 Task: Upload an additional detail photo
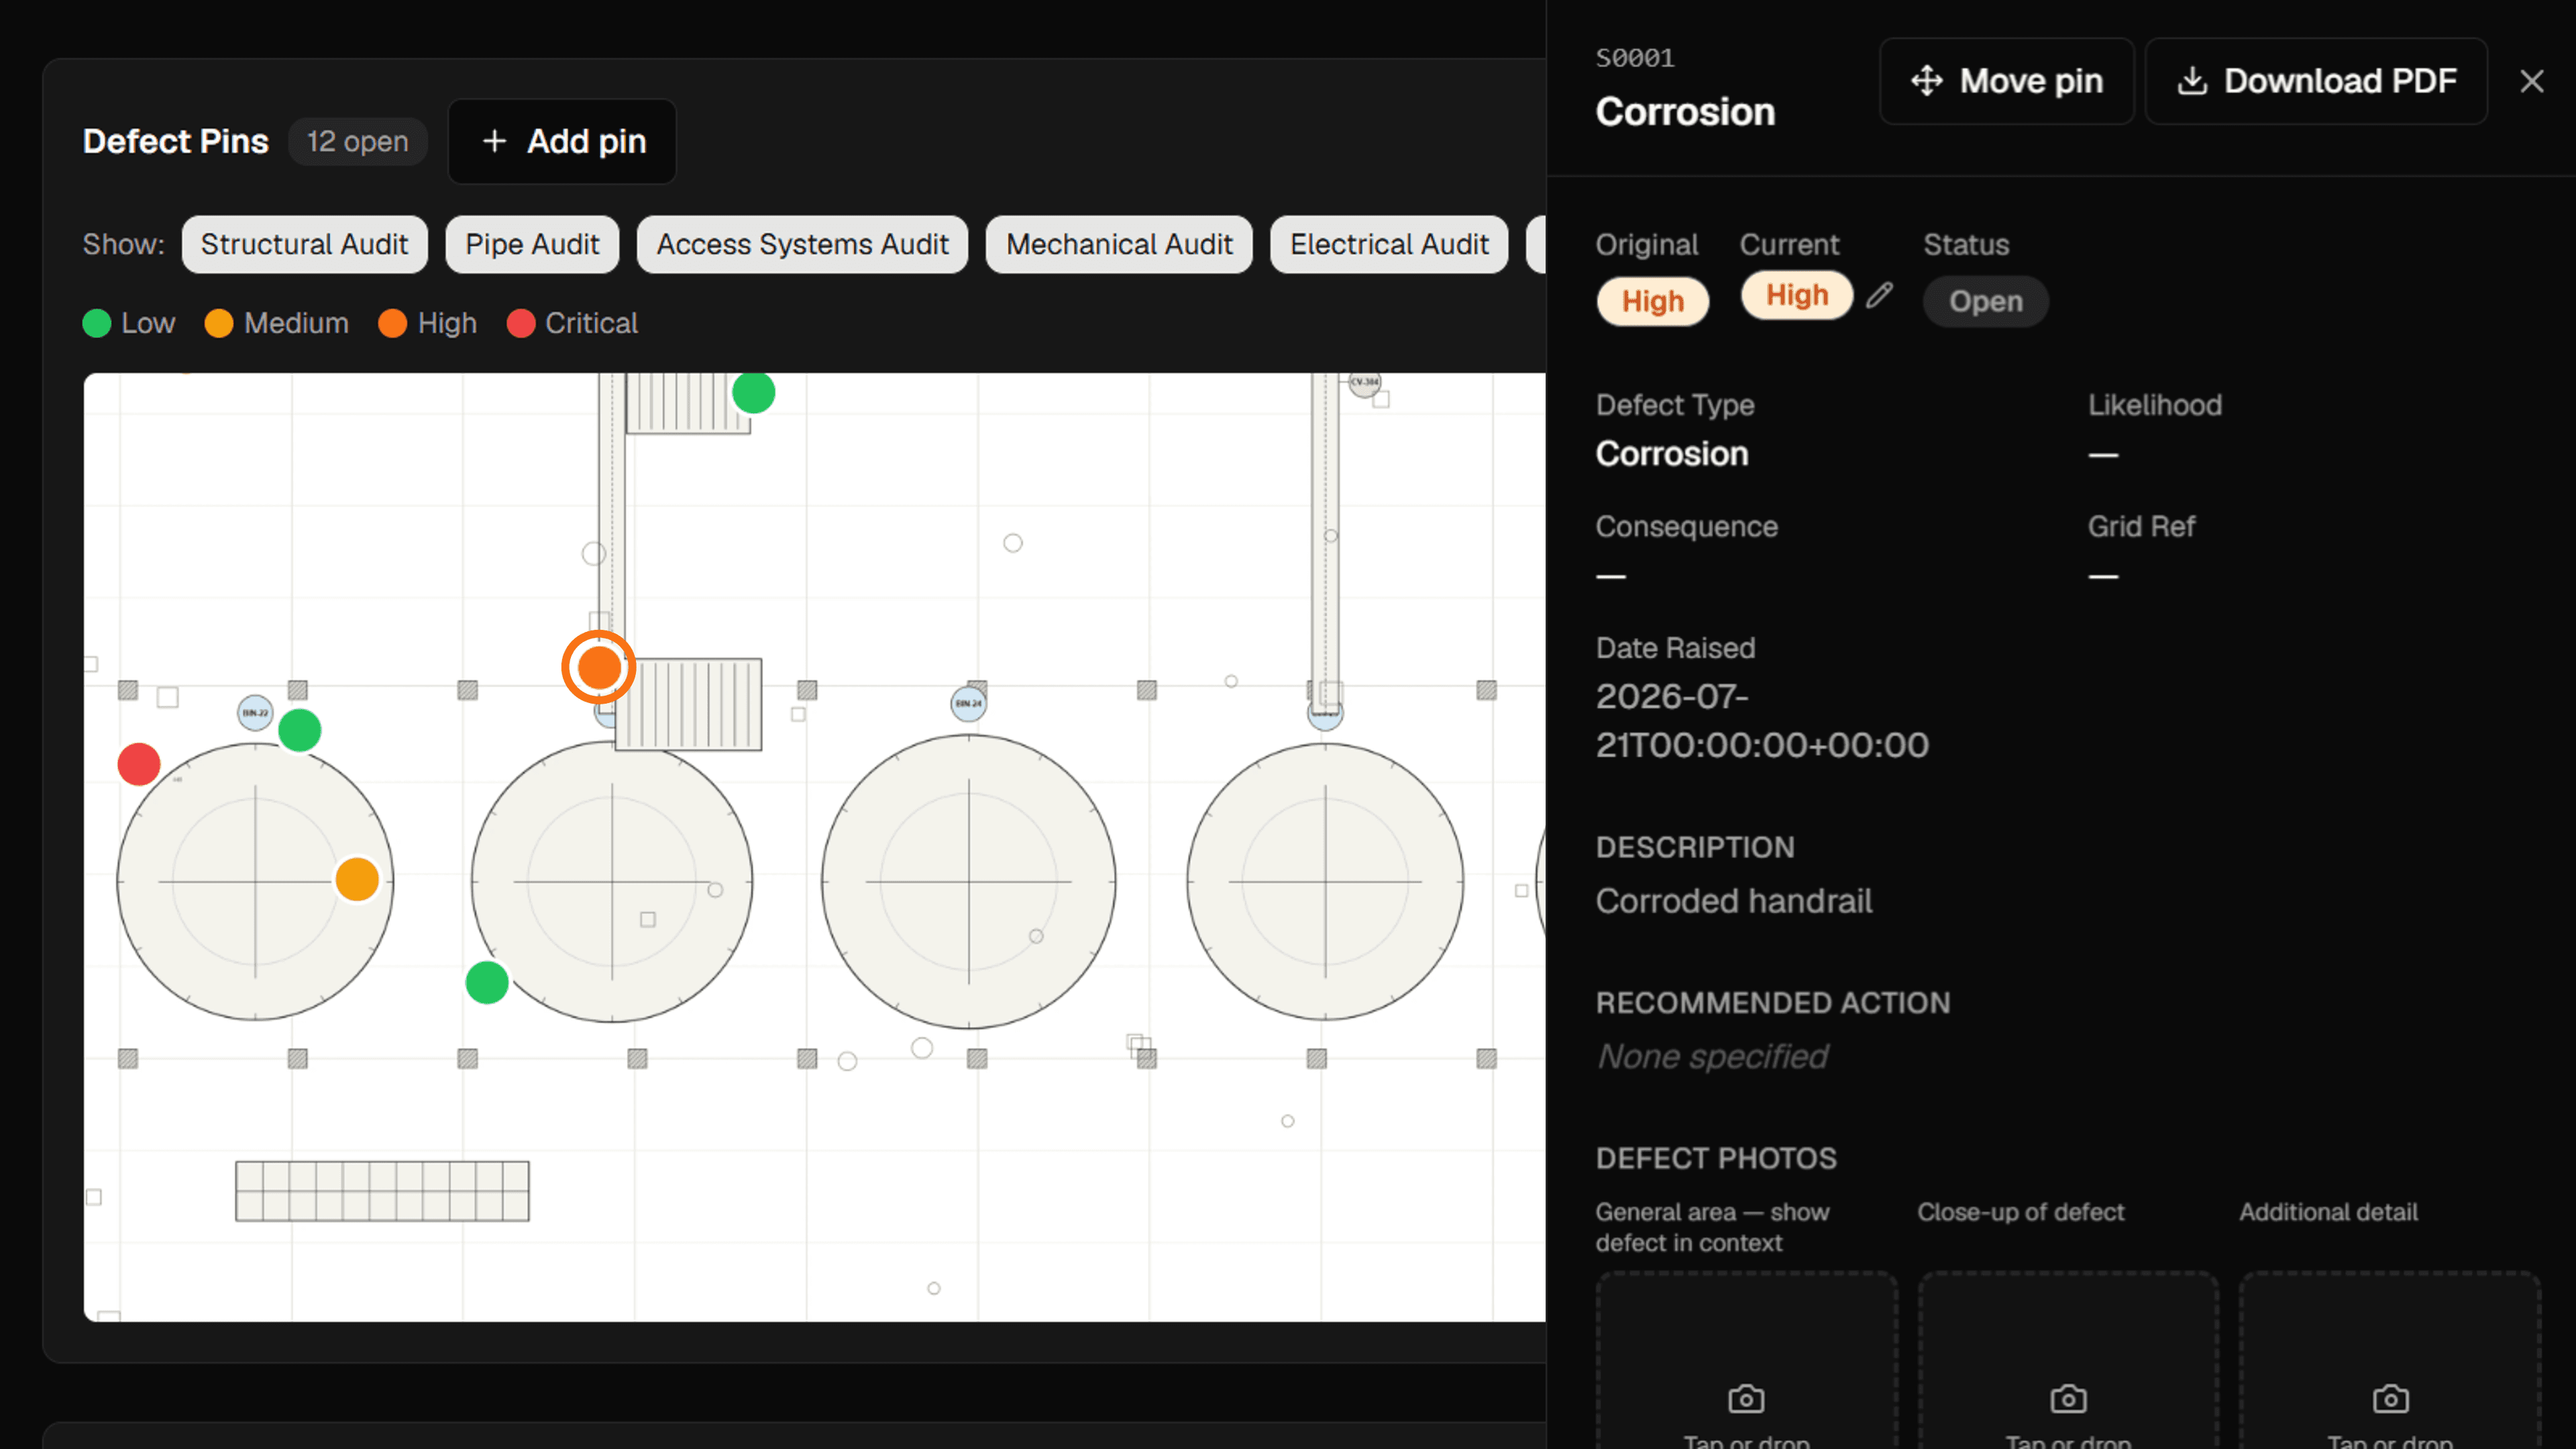(x=2390, y=1361)
